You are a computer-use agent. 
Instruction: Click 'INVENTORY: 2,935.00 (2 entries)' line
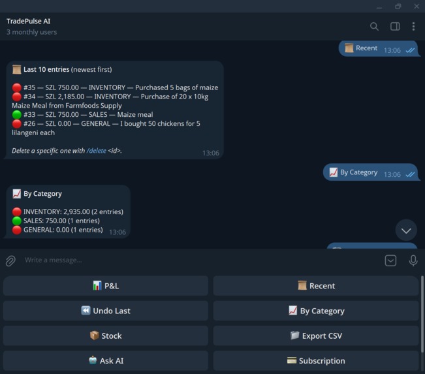tap(68, 211)
